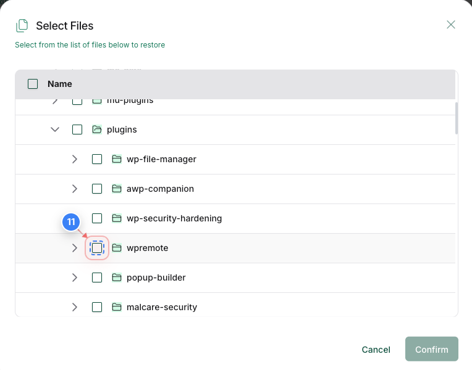Check the plugins folder checkbox
The image size is (472, 370).
coord(77,129)
